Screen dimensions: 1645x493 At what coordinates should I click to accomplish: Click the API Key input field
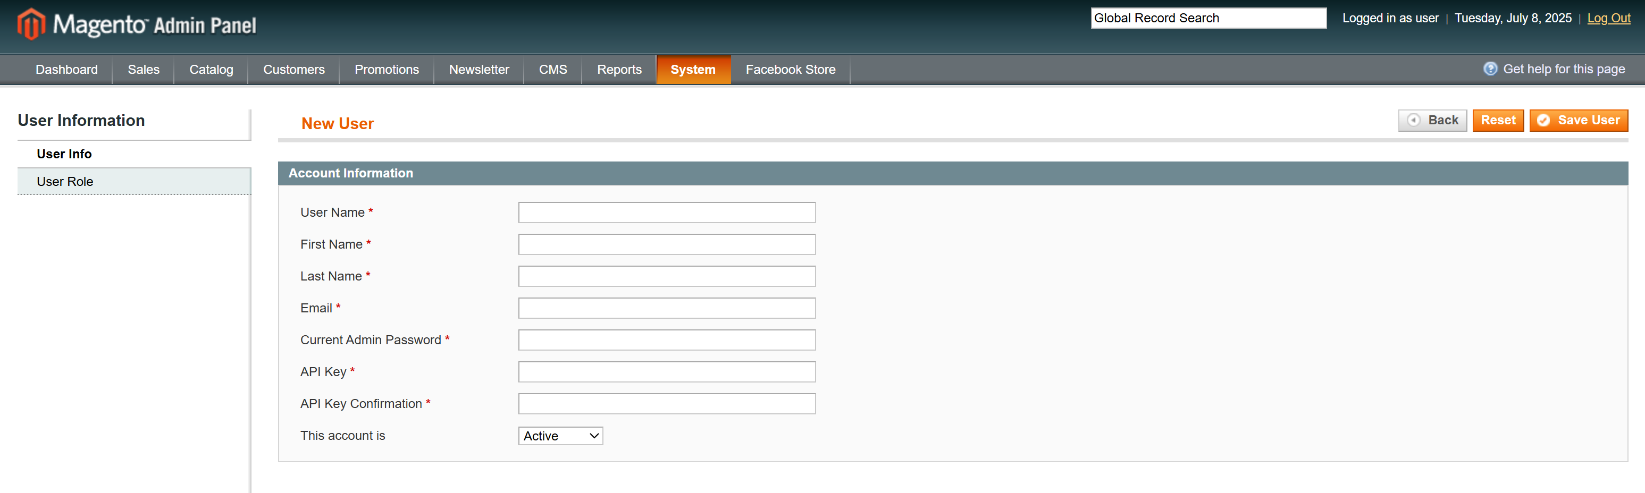coord(667,372)
